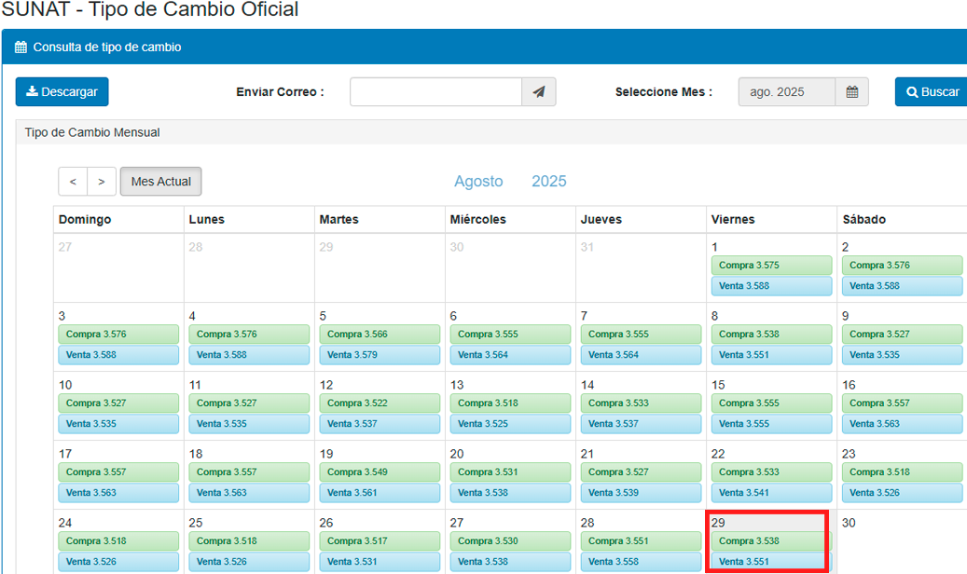Go to the next month arrow
This screenshot has height=574, width=967.
pyautogui.click(x=102, y=182)
